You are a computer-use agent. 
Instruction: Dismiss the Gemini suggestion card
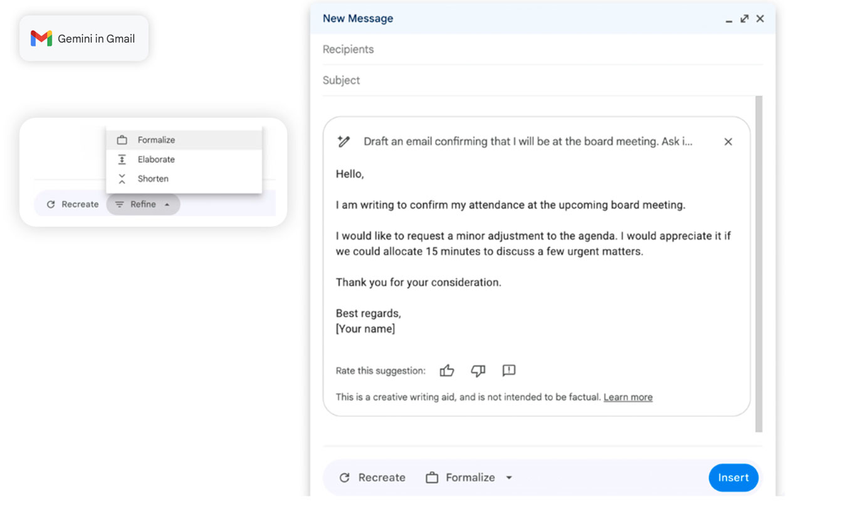pos(728,142)
